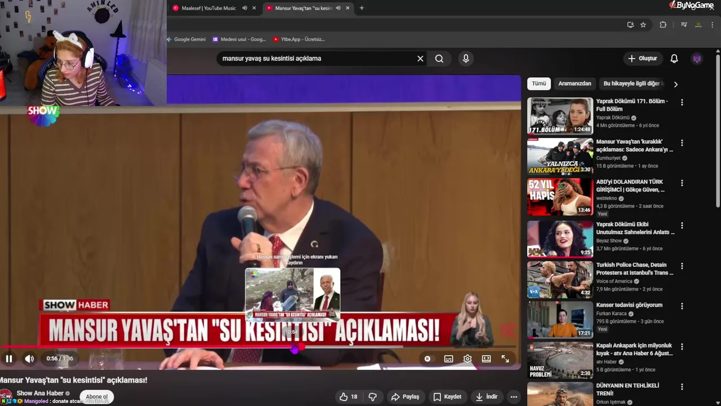Open the Google Gemini bookmark

click(x=186, y=39)
